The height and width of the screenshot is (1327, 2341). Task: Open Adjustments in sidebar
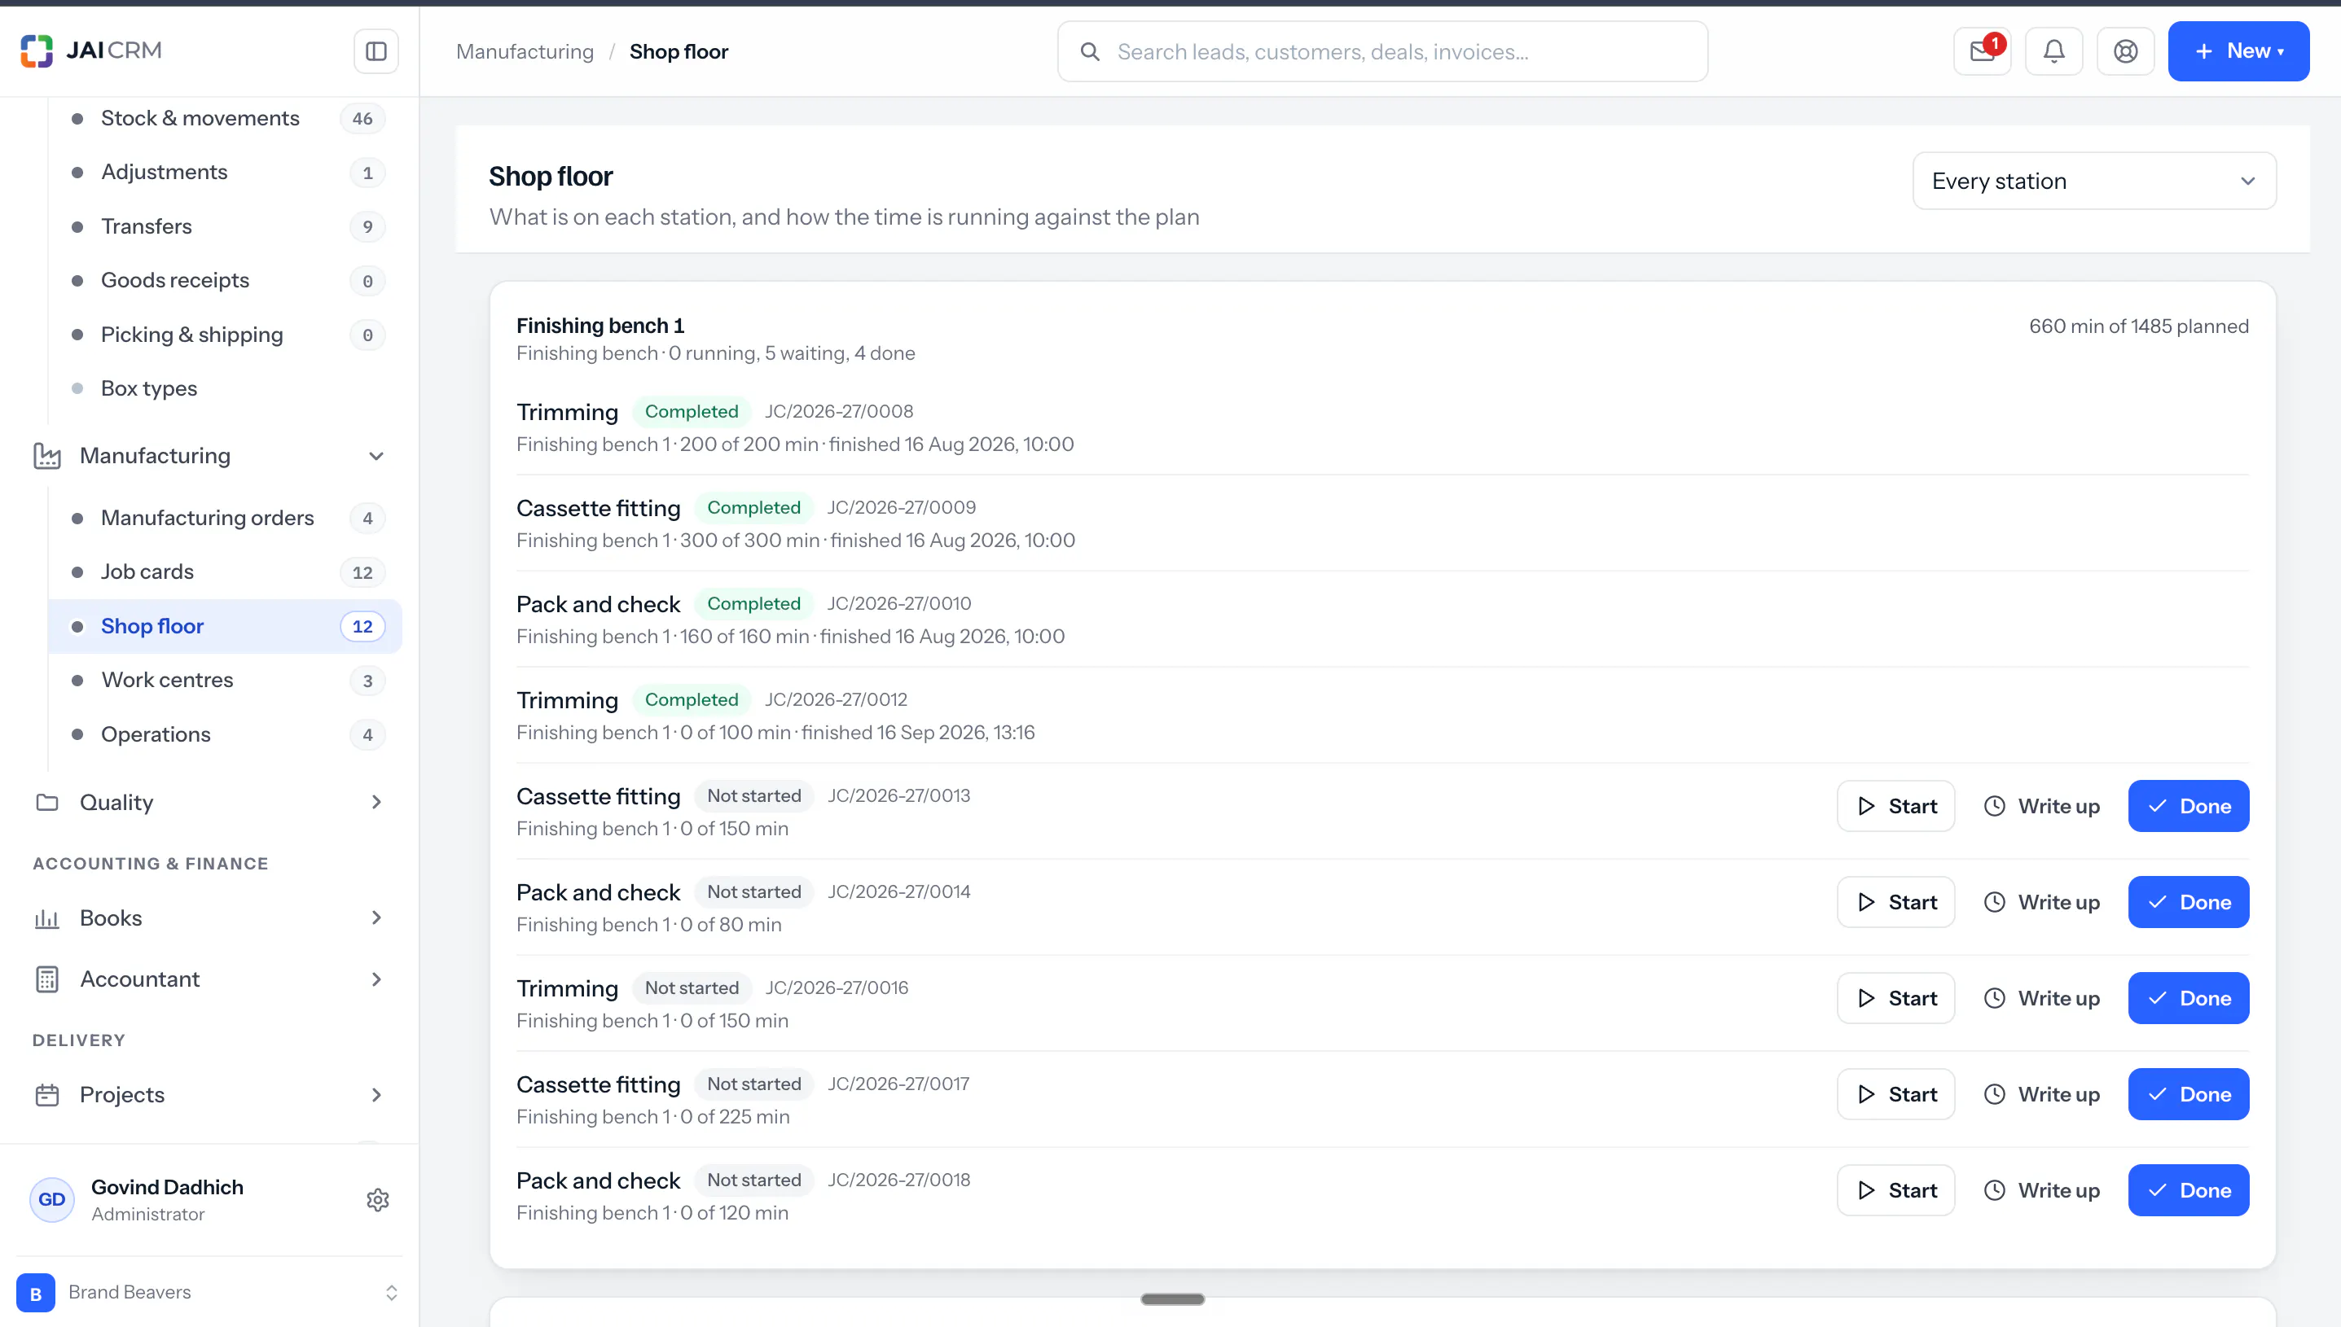225,173
